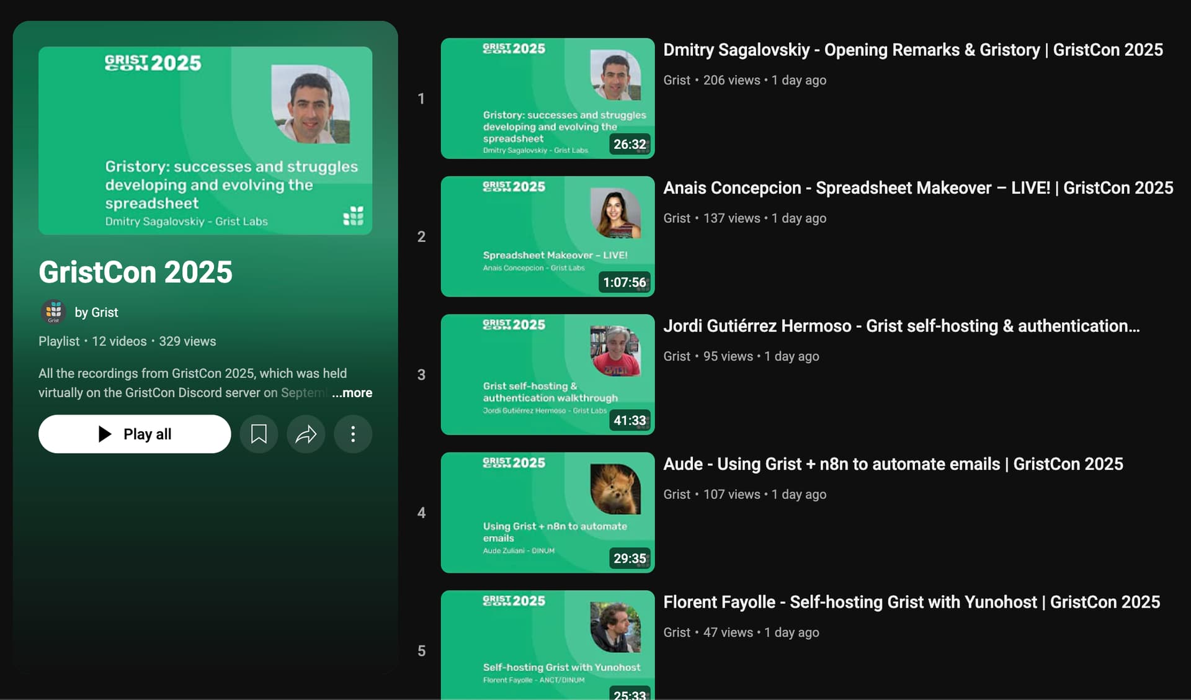Open Self-hosting Grist with Yunohost thumbnail
Image resolution: width=1191 pixels, height=700 pixels.
[x=547, y=645]
